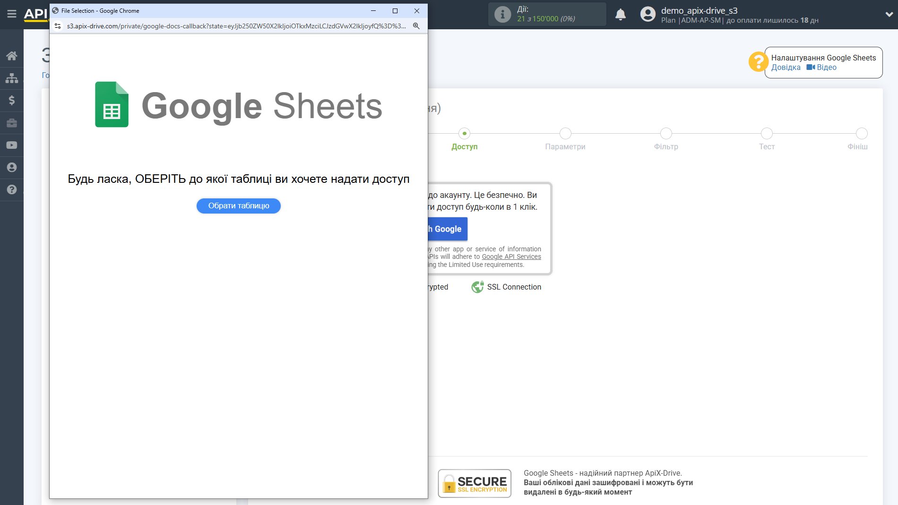Click the user avatar icon

point(648,15)
